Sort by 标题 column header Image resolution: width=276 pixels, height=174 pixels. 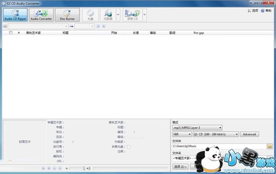pyautogui.click(x=65, y=33)
